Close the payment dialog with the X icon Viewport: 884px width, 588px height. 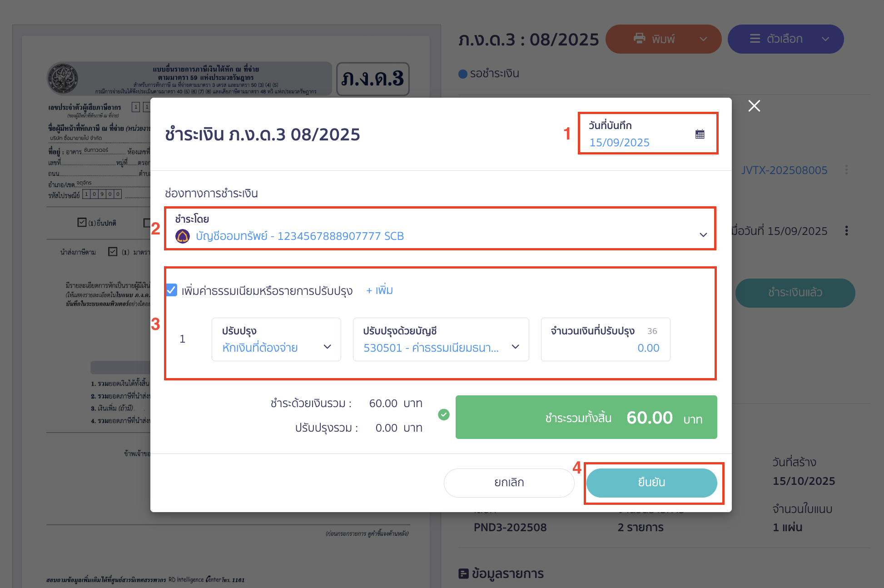click(x=754, y=105)
